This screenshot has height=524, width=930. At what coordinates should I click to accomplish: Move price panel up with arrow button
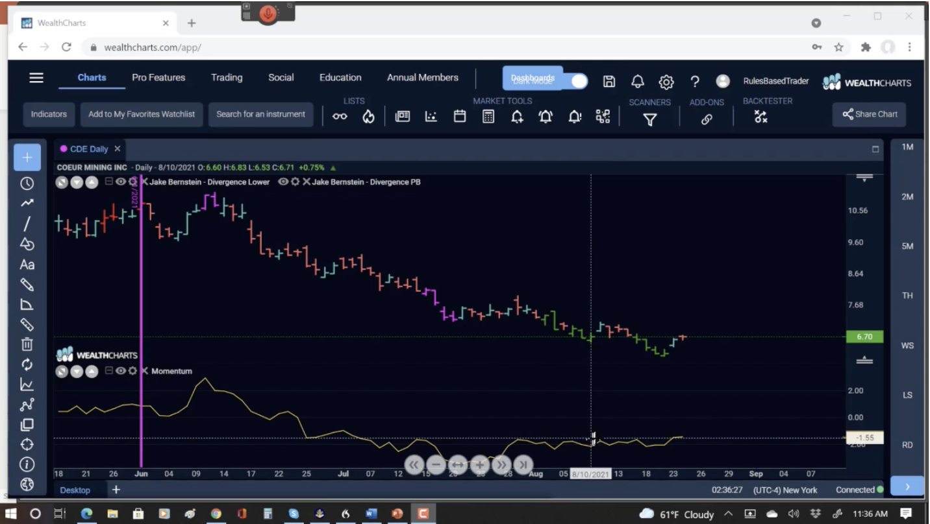[92, 182]
